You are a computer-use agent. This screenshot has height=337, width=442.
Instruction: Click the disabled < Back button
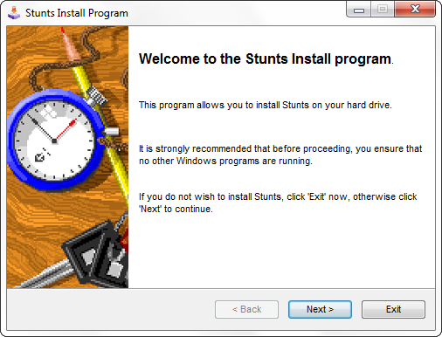click(246, 309)
